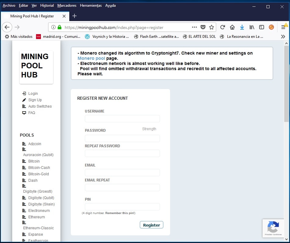Image resolution: width=290 pixels, height=243 pixels.
Task: Follow the Monero pool link
Action: pos(91,58)
